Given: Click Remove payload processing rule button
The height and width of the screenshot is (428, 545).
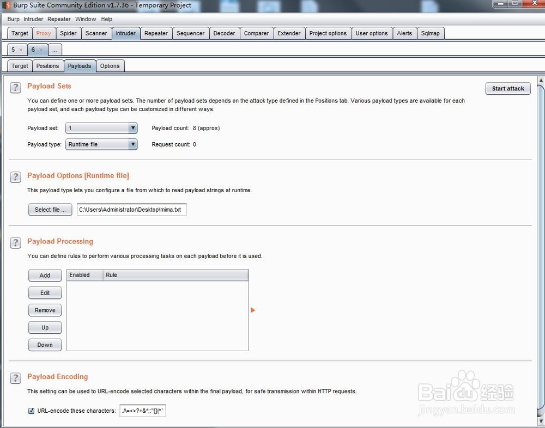Looking at the screenshot, I should [x=45, y=310].
